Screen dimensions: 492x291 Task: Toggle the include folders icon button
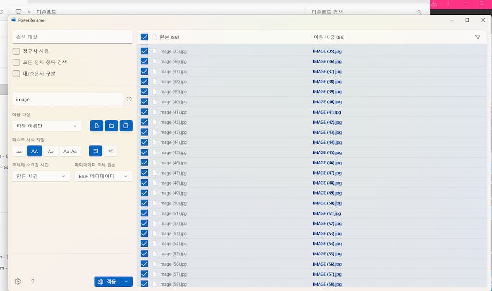[x=111, y=126]
